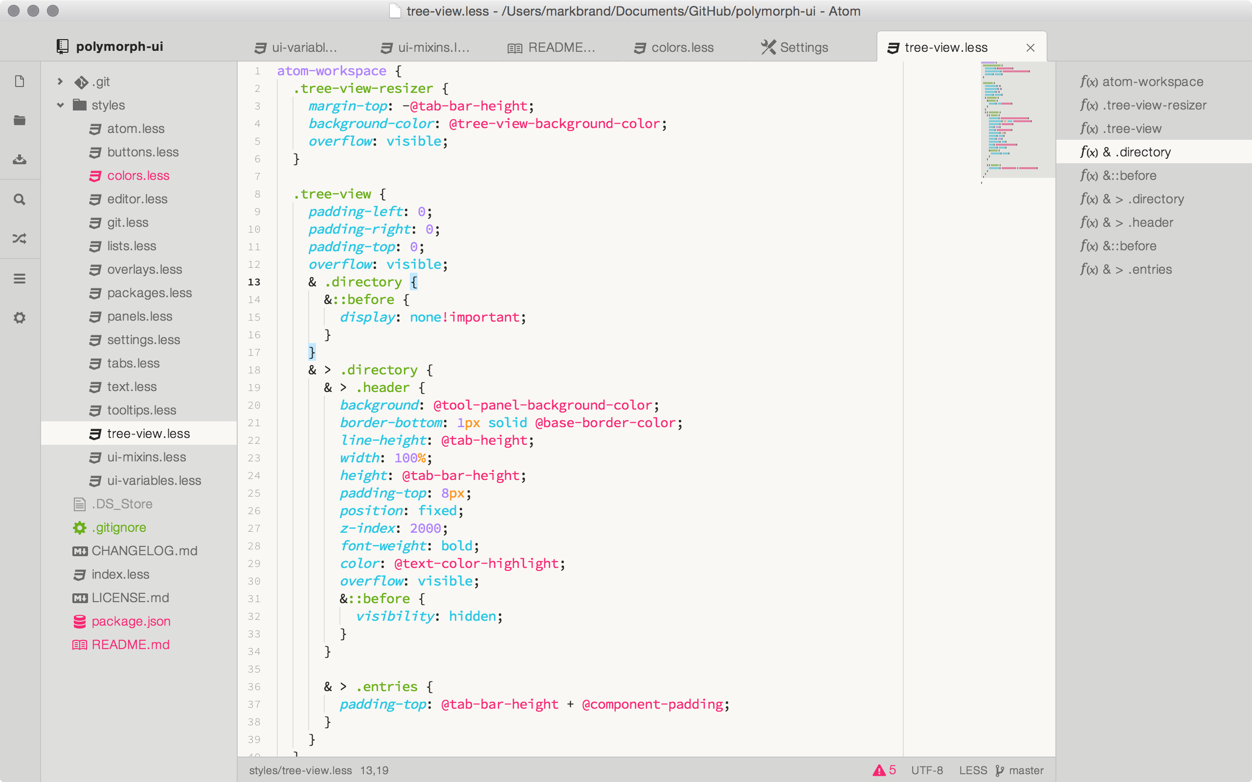Click the UTF-8 encoding selector

click(x=927, y=770)
